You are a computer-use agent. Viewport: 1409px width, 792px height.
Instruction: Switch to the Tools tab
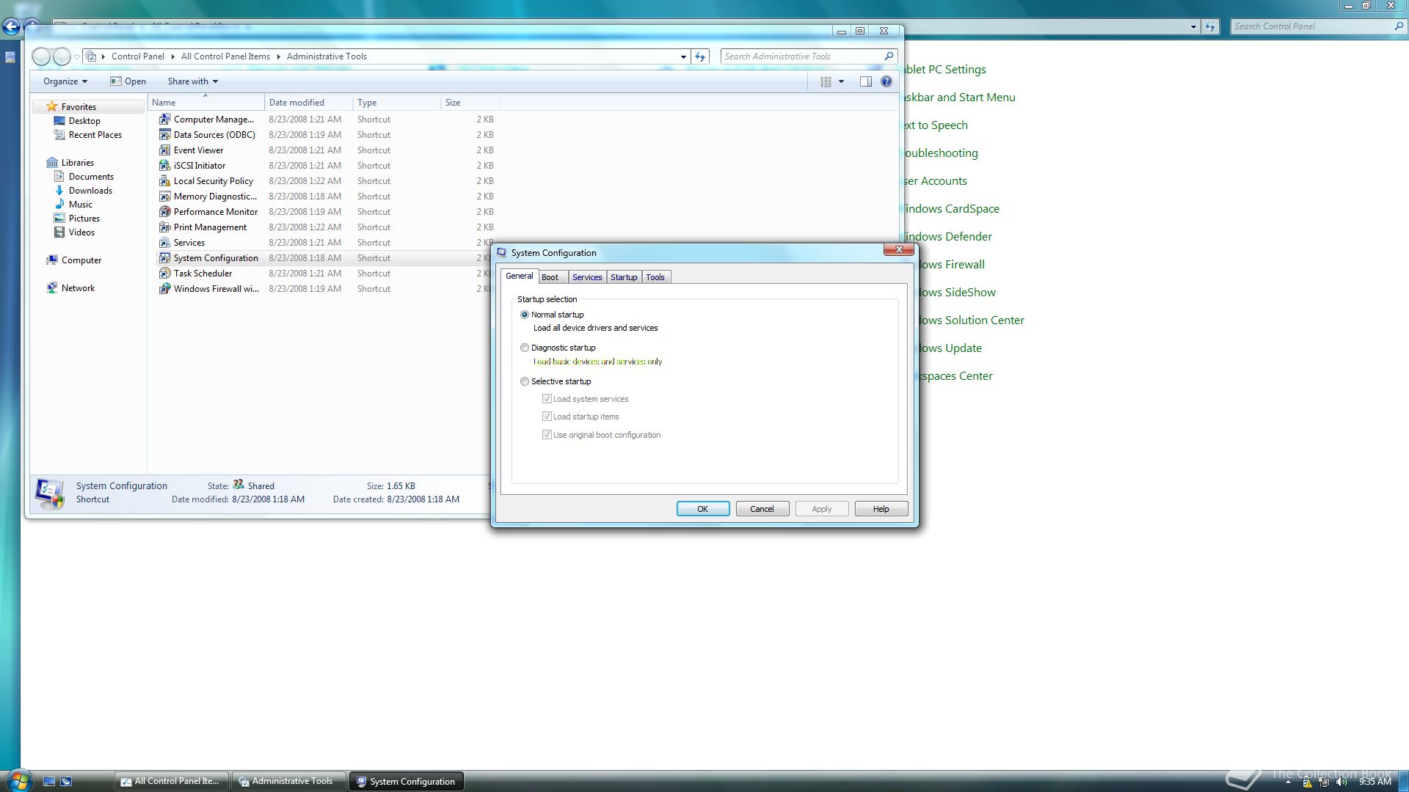pos(655,277)
